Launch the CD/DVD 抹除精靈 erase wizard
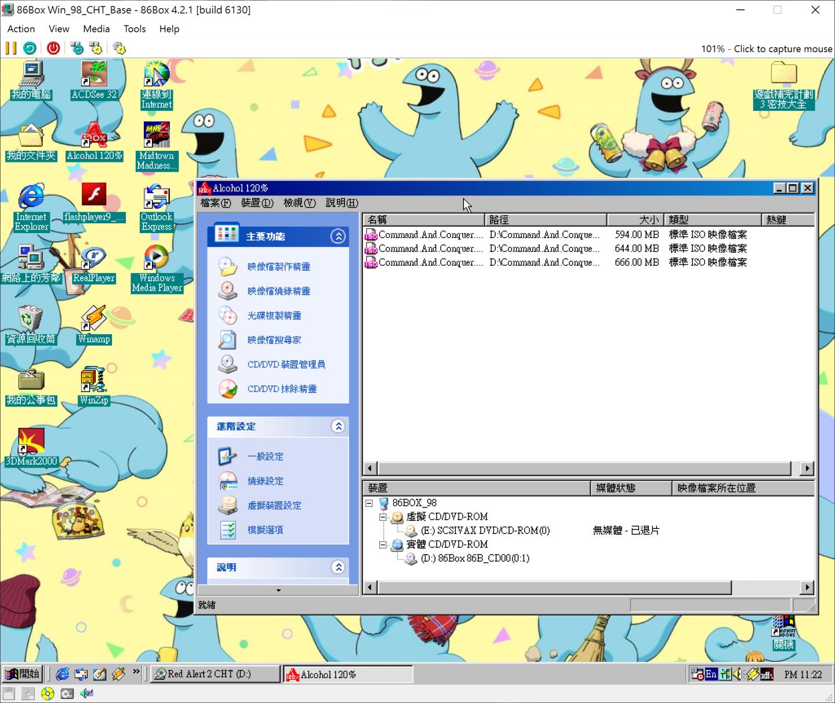 (282, 389)
